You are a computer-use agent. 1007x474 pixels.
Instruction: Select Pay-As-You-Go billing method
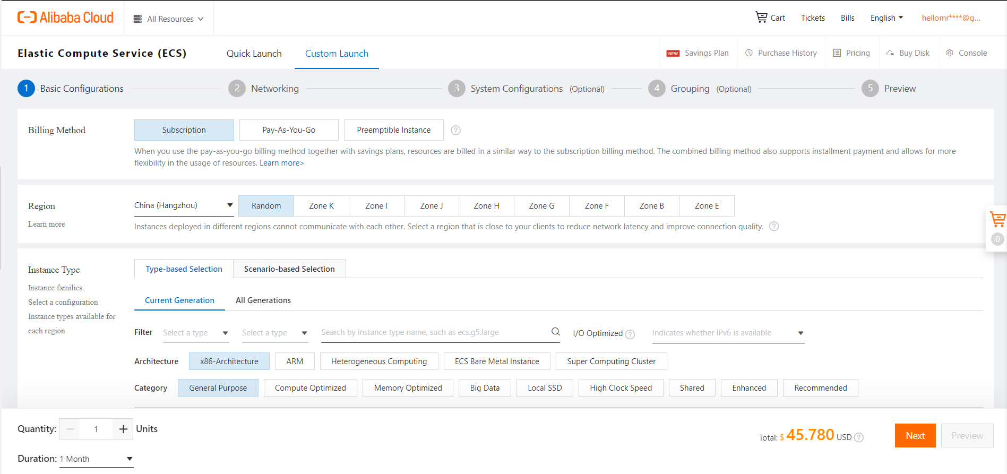point(289,130)
